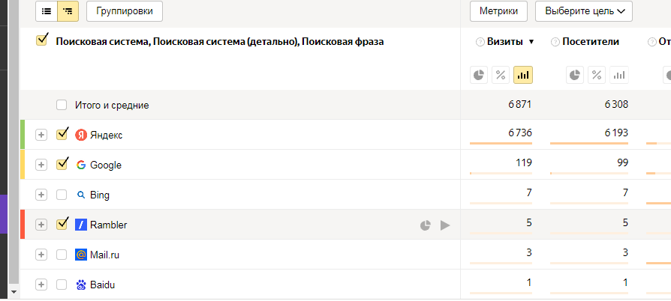
Task: Open the Группировки button
Action: (x=125, y=11)
